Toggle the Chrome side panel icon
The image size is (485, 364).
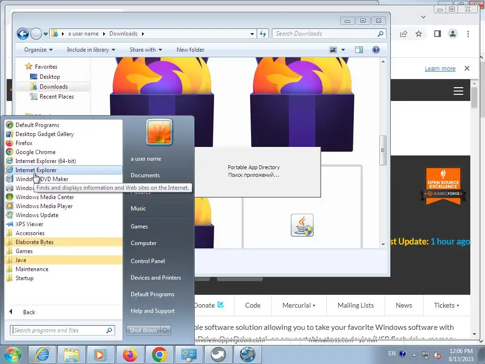437,34
